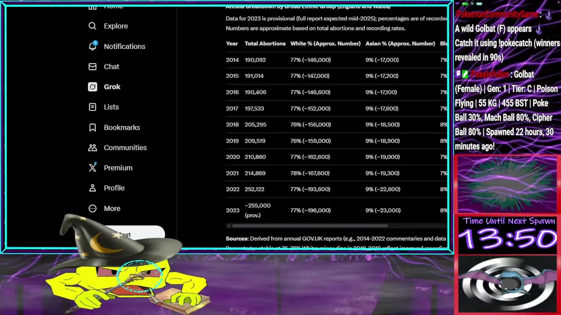The width and height of the screenshot is (561, 315).
Task: Click the More circle icon
Action: (x=92, y=209)
